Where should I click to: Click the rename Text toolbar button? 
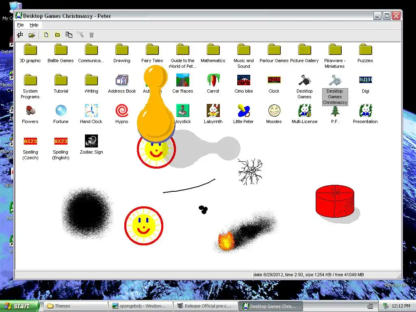pos(80,35)
